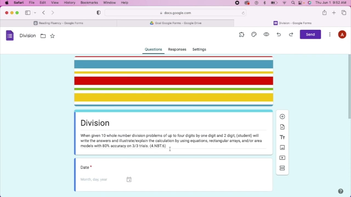
Task: Undo the last change
Action: click(279, 34)
